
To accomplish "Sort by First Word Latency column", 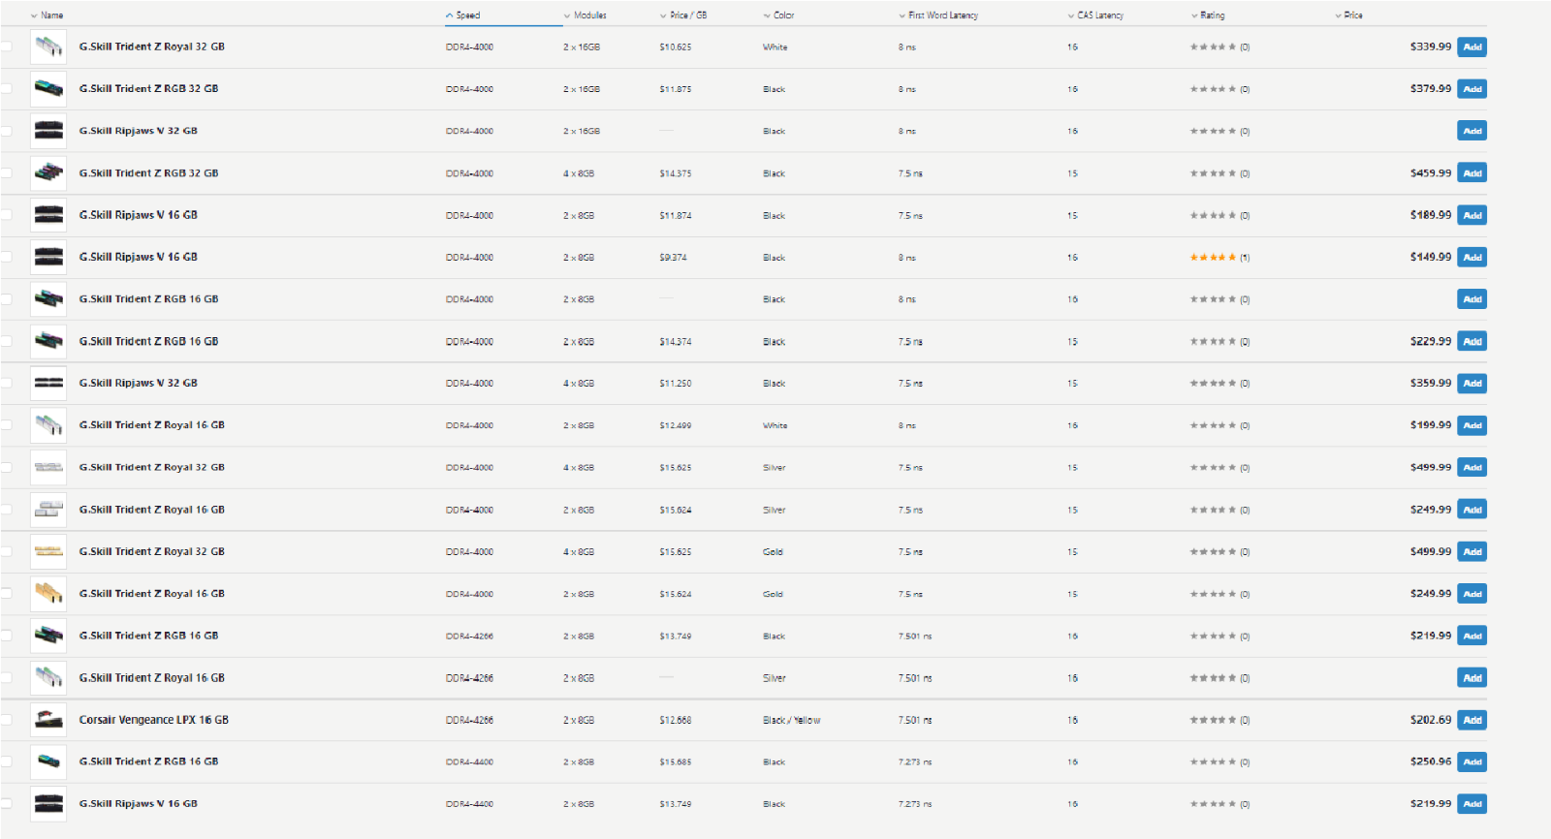I will (x=942, y=16).
